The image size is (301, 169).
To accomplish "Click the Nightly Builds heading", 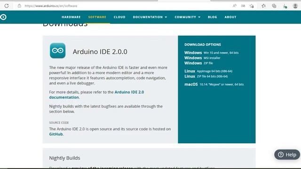I will (64, 158).
